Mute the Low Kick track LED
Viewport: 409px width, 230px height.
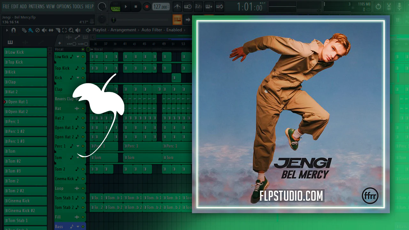coord(83,57)
